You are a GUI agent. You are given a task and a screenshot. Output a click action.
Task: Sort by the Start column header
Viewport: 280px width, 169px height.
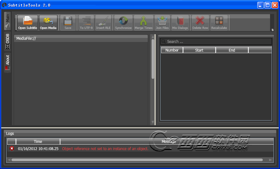pyautogui.click(x=199, y=50)
